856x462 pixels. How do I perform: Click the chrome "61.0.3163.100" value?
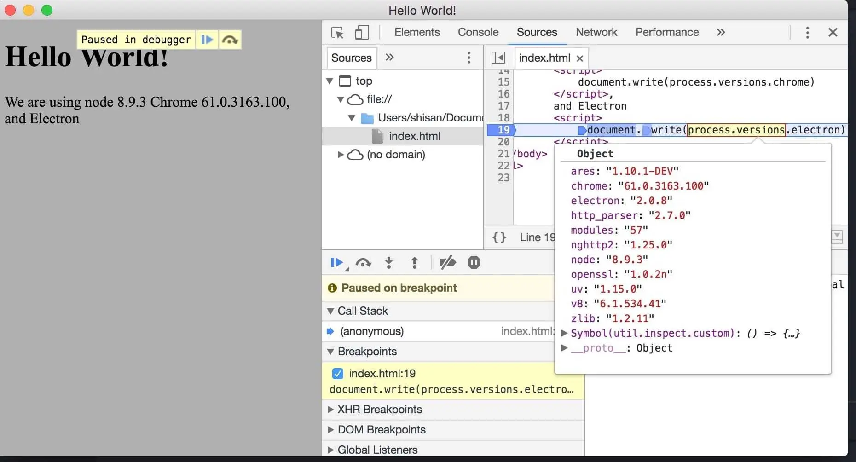(x=663, y=186)
